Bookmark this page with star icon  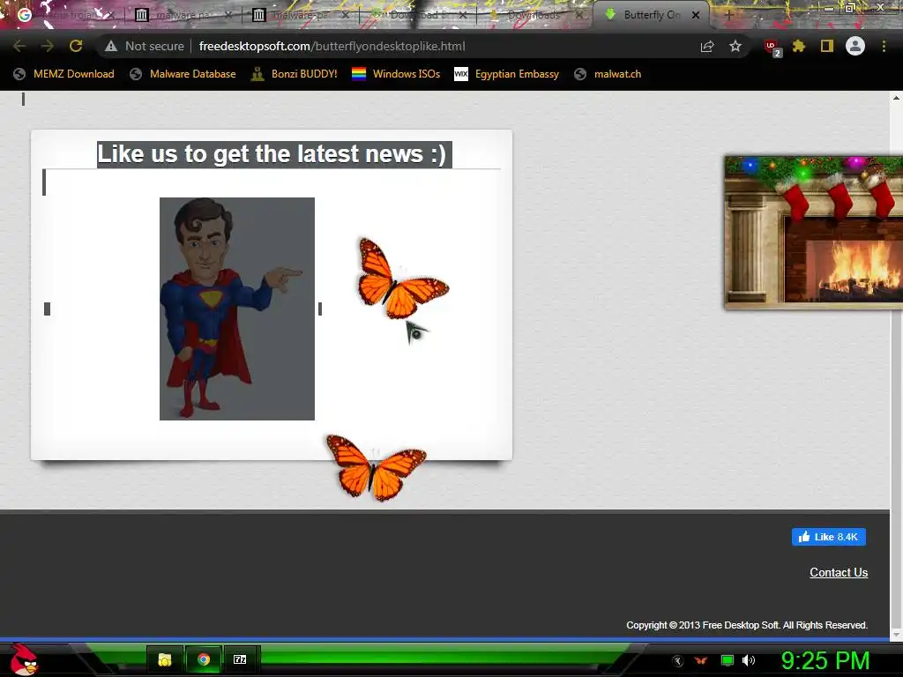point(735,46)
